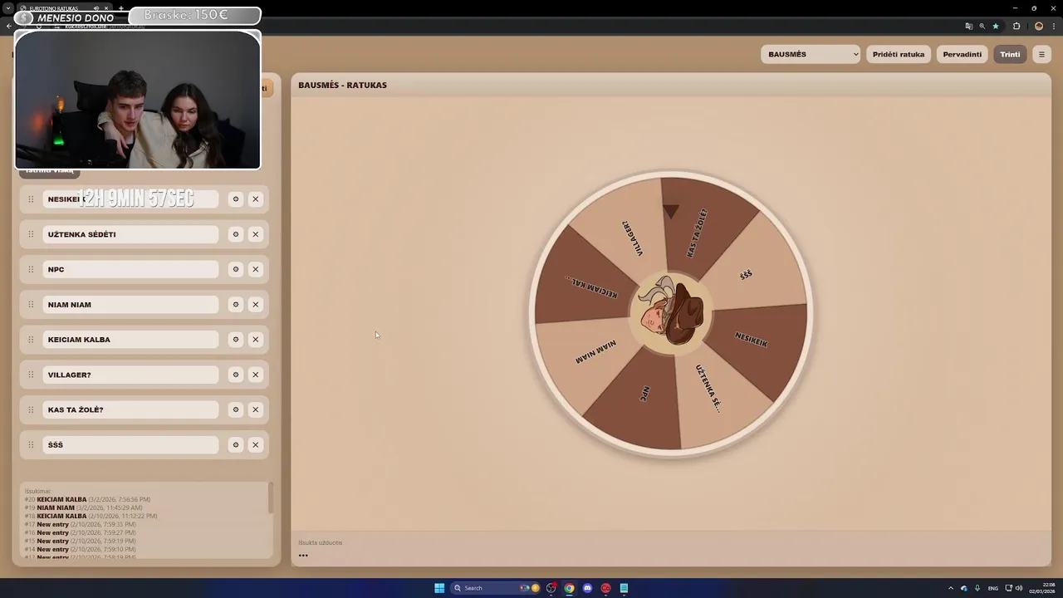Grab the drag handle of VILLAGER? row

[x=31, y=375]
